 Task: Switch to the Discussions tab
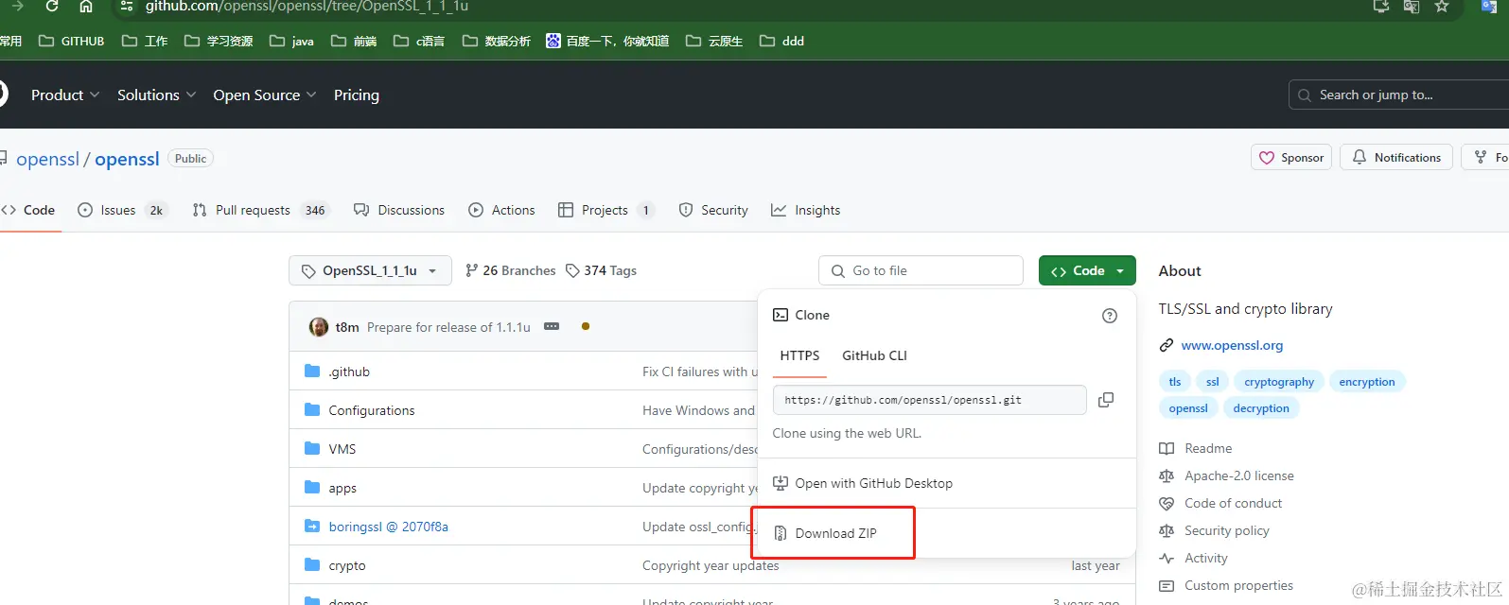pos(399,210)
